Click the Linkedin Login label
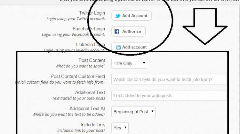The image size is (240, 134). point(91,45)
